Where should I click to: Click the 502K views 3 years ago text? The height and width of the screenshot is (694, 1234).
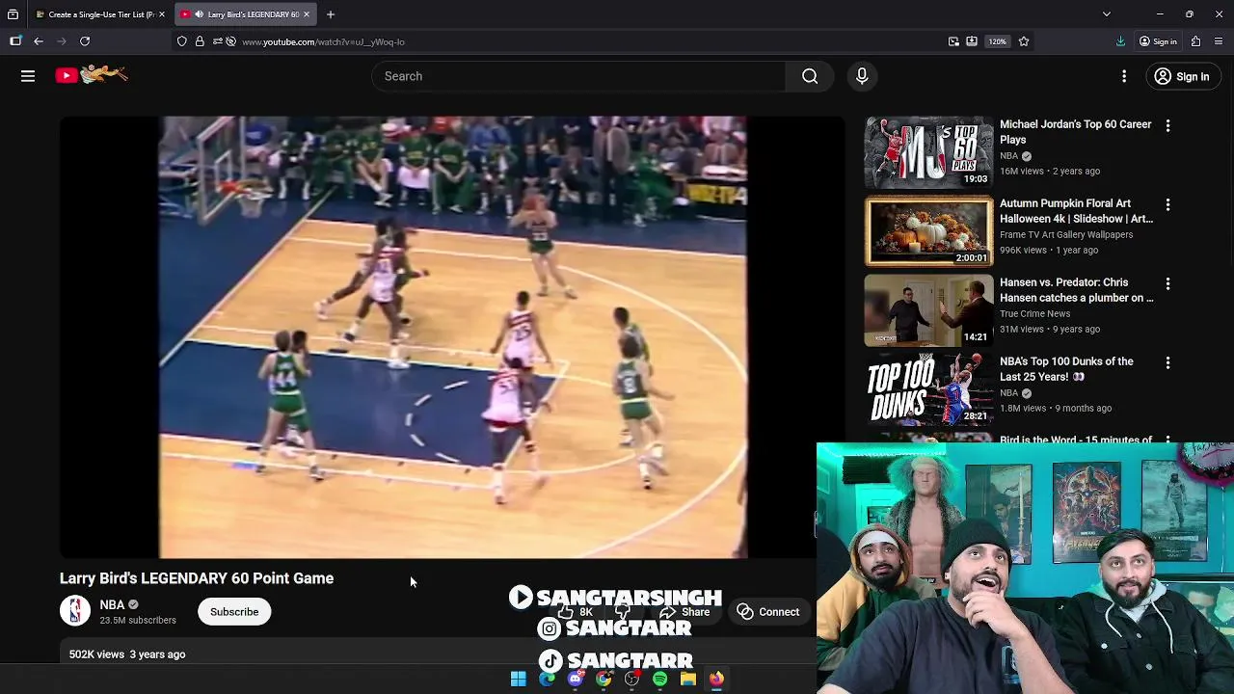[127, 654]
